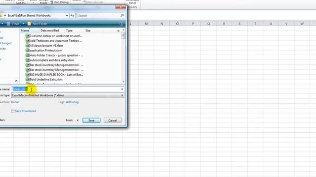This screenshot has width=316, height=177.
Task: Select Excel column T header
Action: pyautogui.click(x=255, y=24)
